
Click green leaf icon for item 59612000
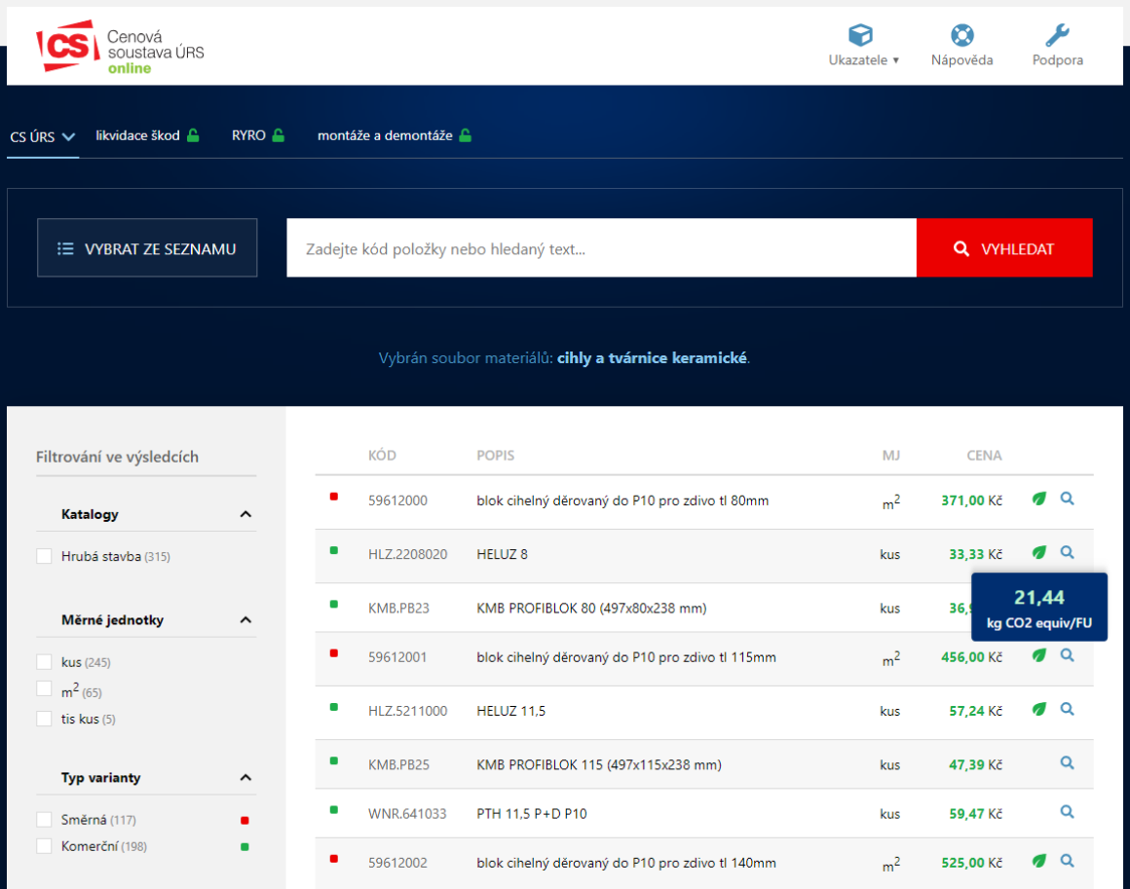tap(1039, 499)
